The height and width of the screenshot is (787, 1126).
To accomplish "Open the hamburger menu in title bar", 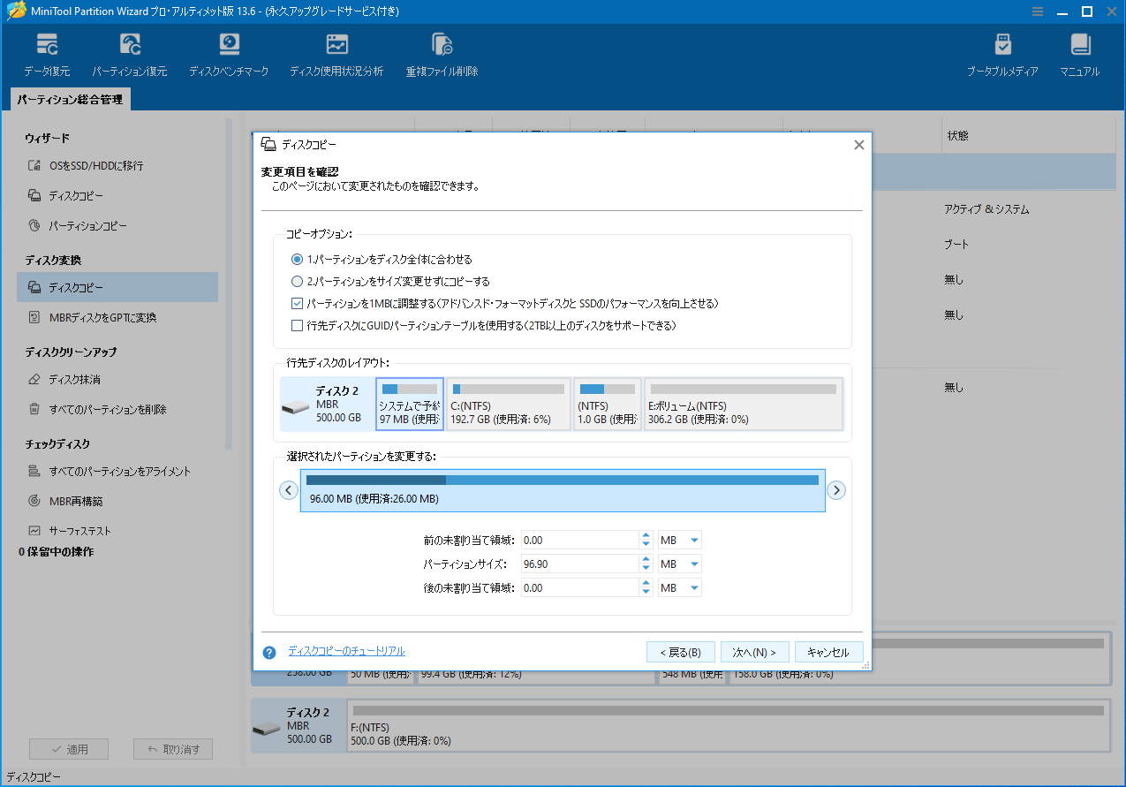I will (1038, 11).
